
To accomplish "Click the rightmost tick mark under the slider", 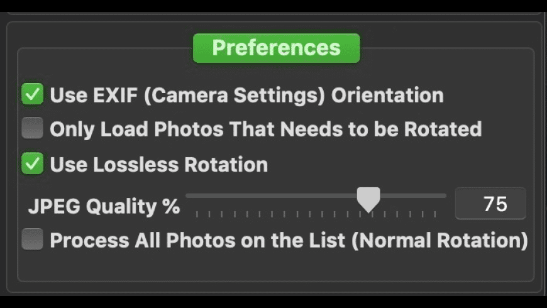I will [434, 214].
